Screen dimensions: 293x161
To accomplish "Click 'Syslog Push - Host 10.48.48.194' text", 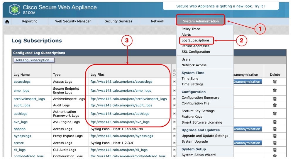I will point(117,129).
